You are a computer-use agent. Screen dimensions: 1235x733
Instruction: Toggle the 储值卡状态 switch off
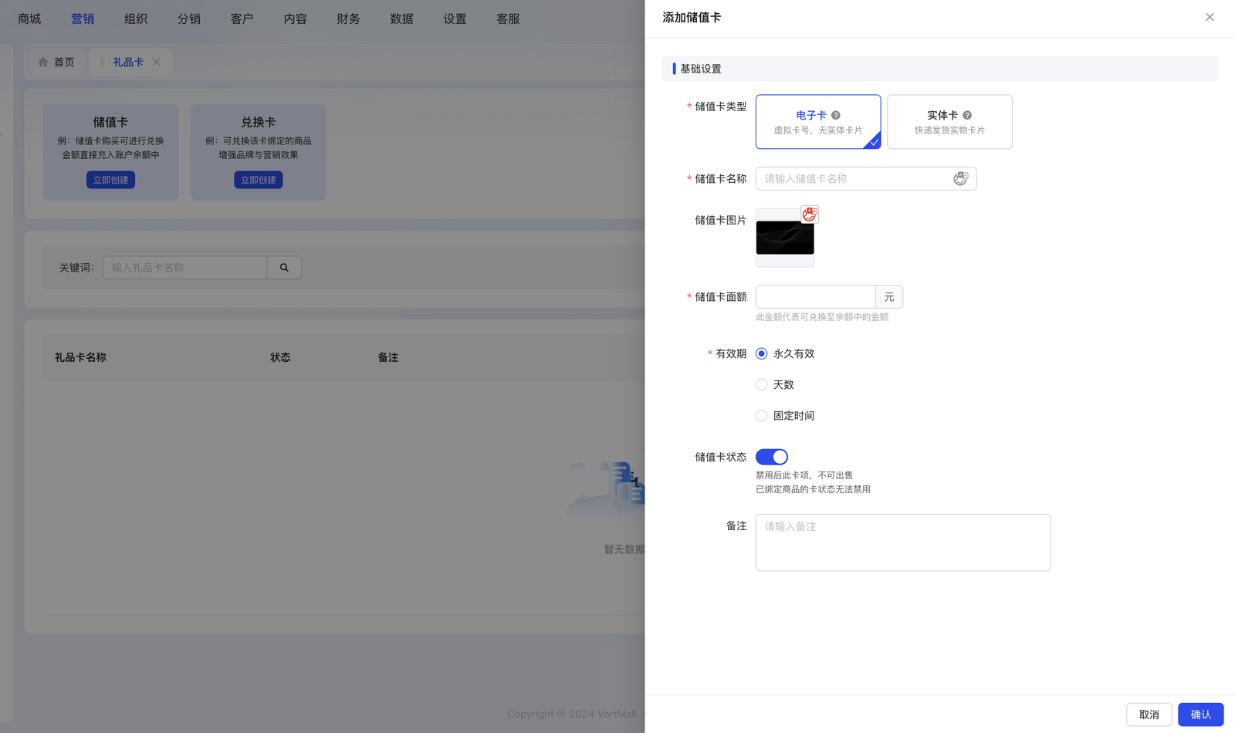click(772, 457)
